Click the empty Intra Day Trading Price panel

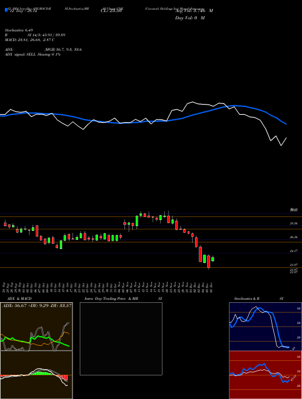121,339
